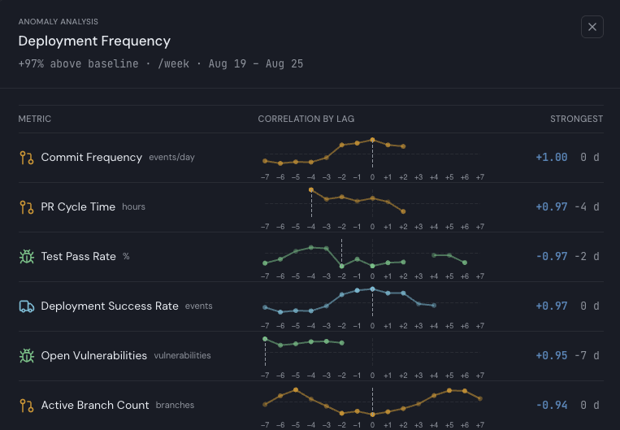This screenshot has height=430, width=620.
Task: Click the events/day unit label
Action: [171, 158]
